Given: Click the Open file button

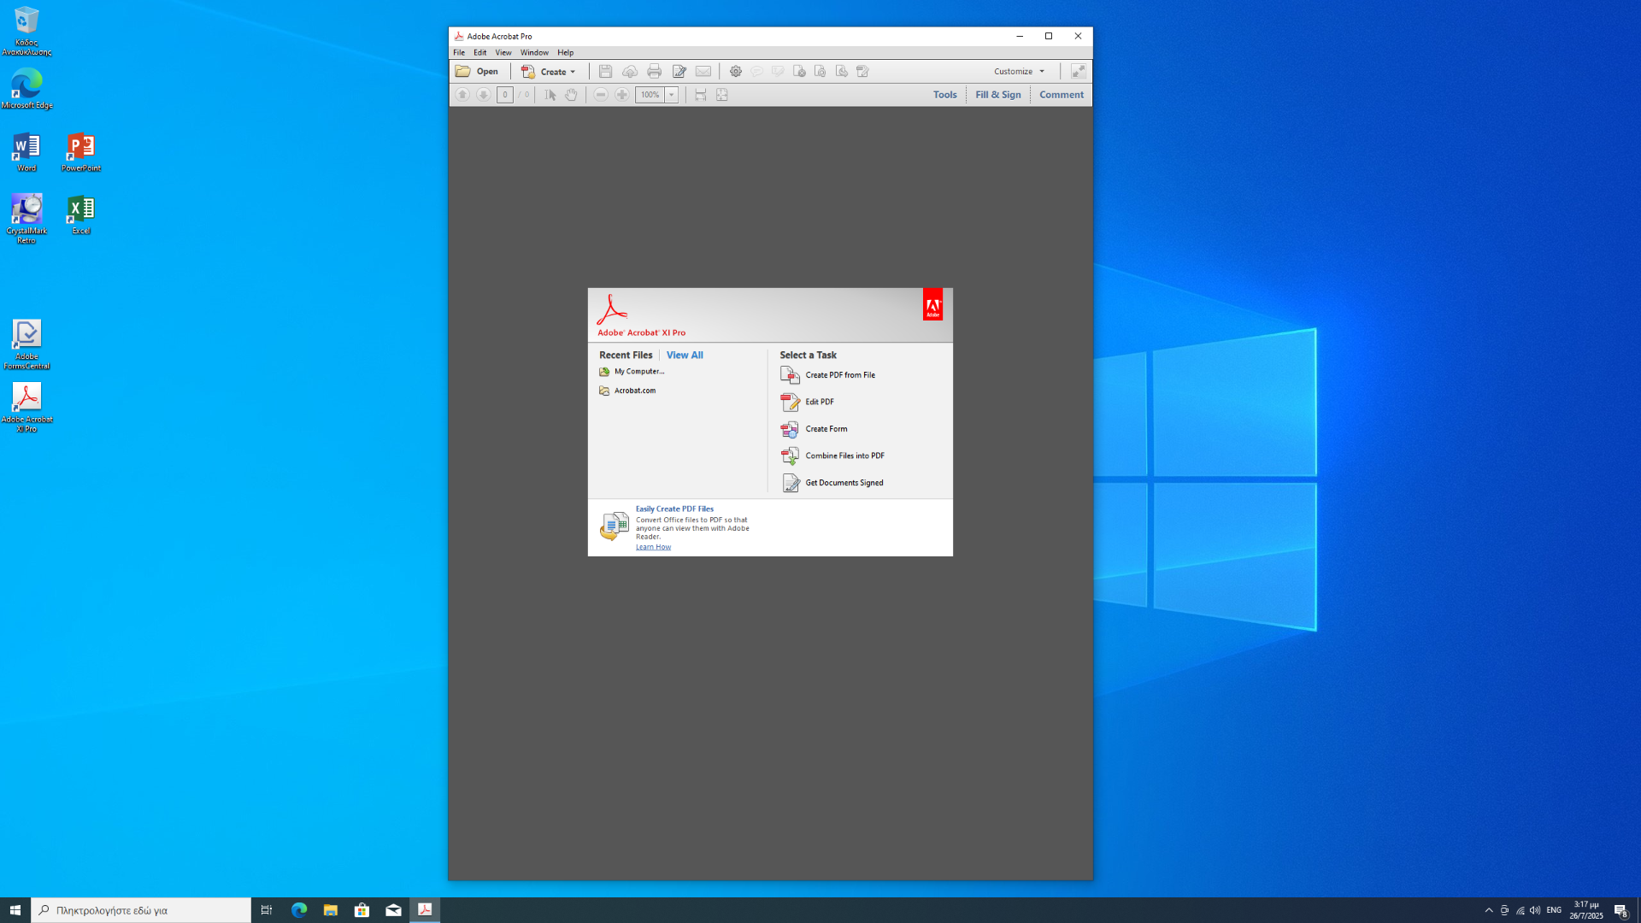Looking at the screenshot, I should [x=477, y=72].
